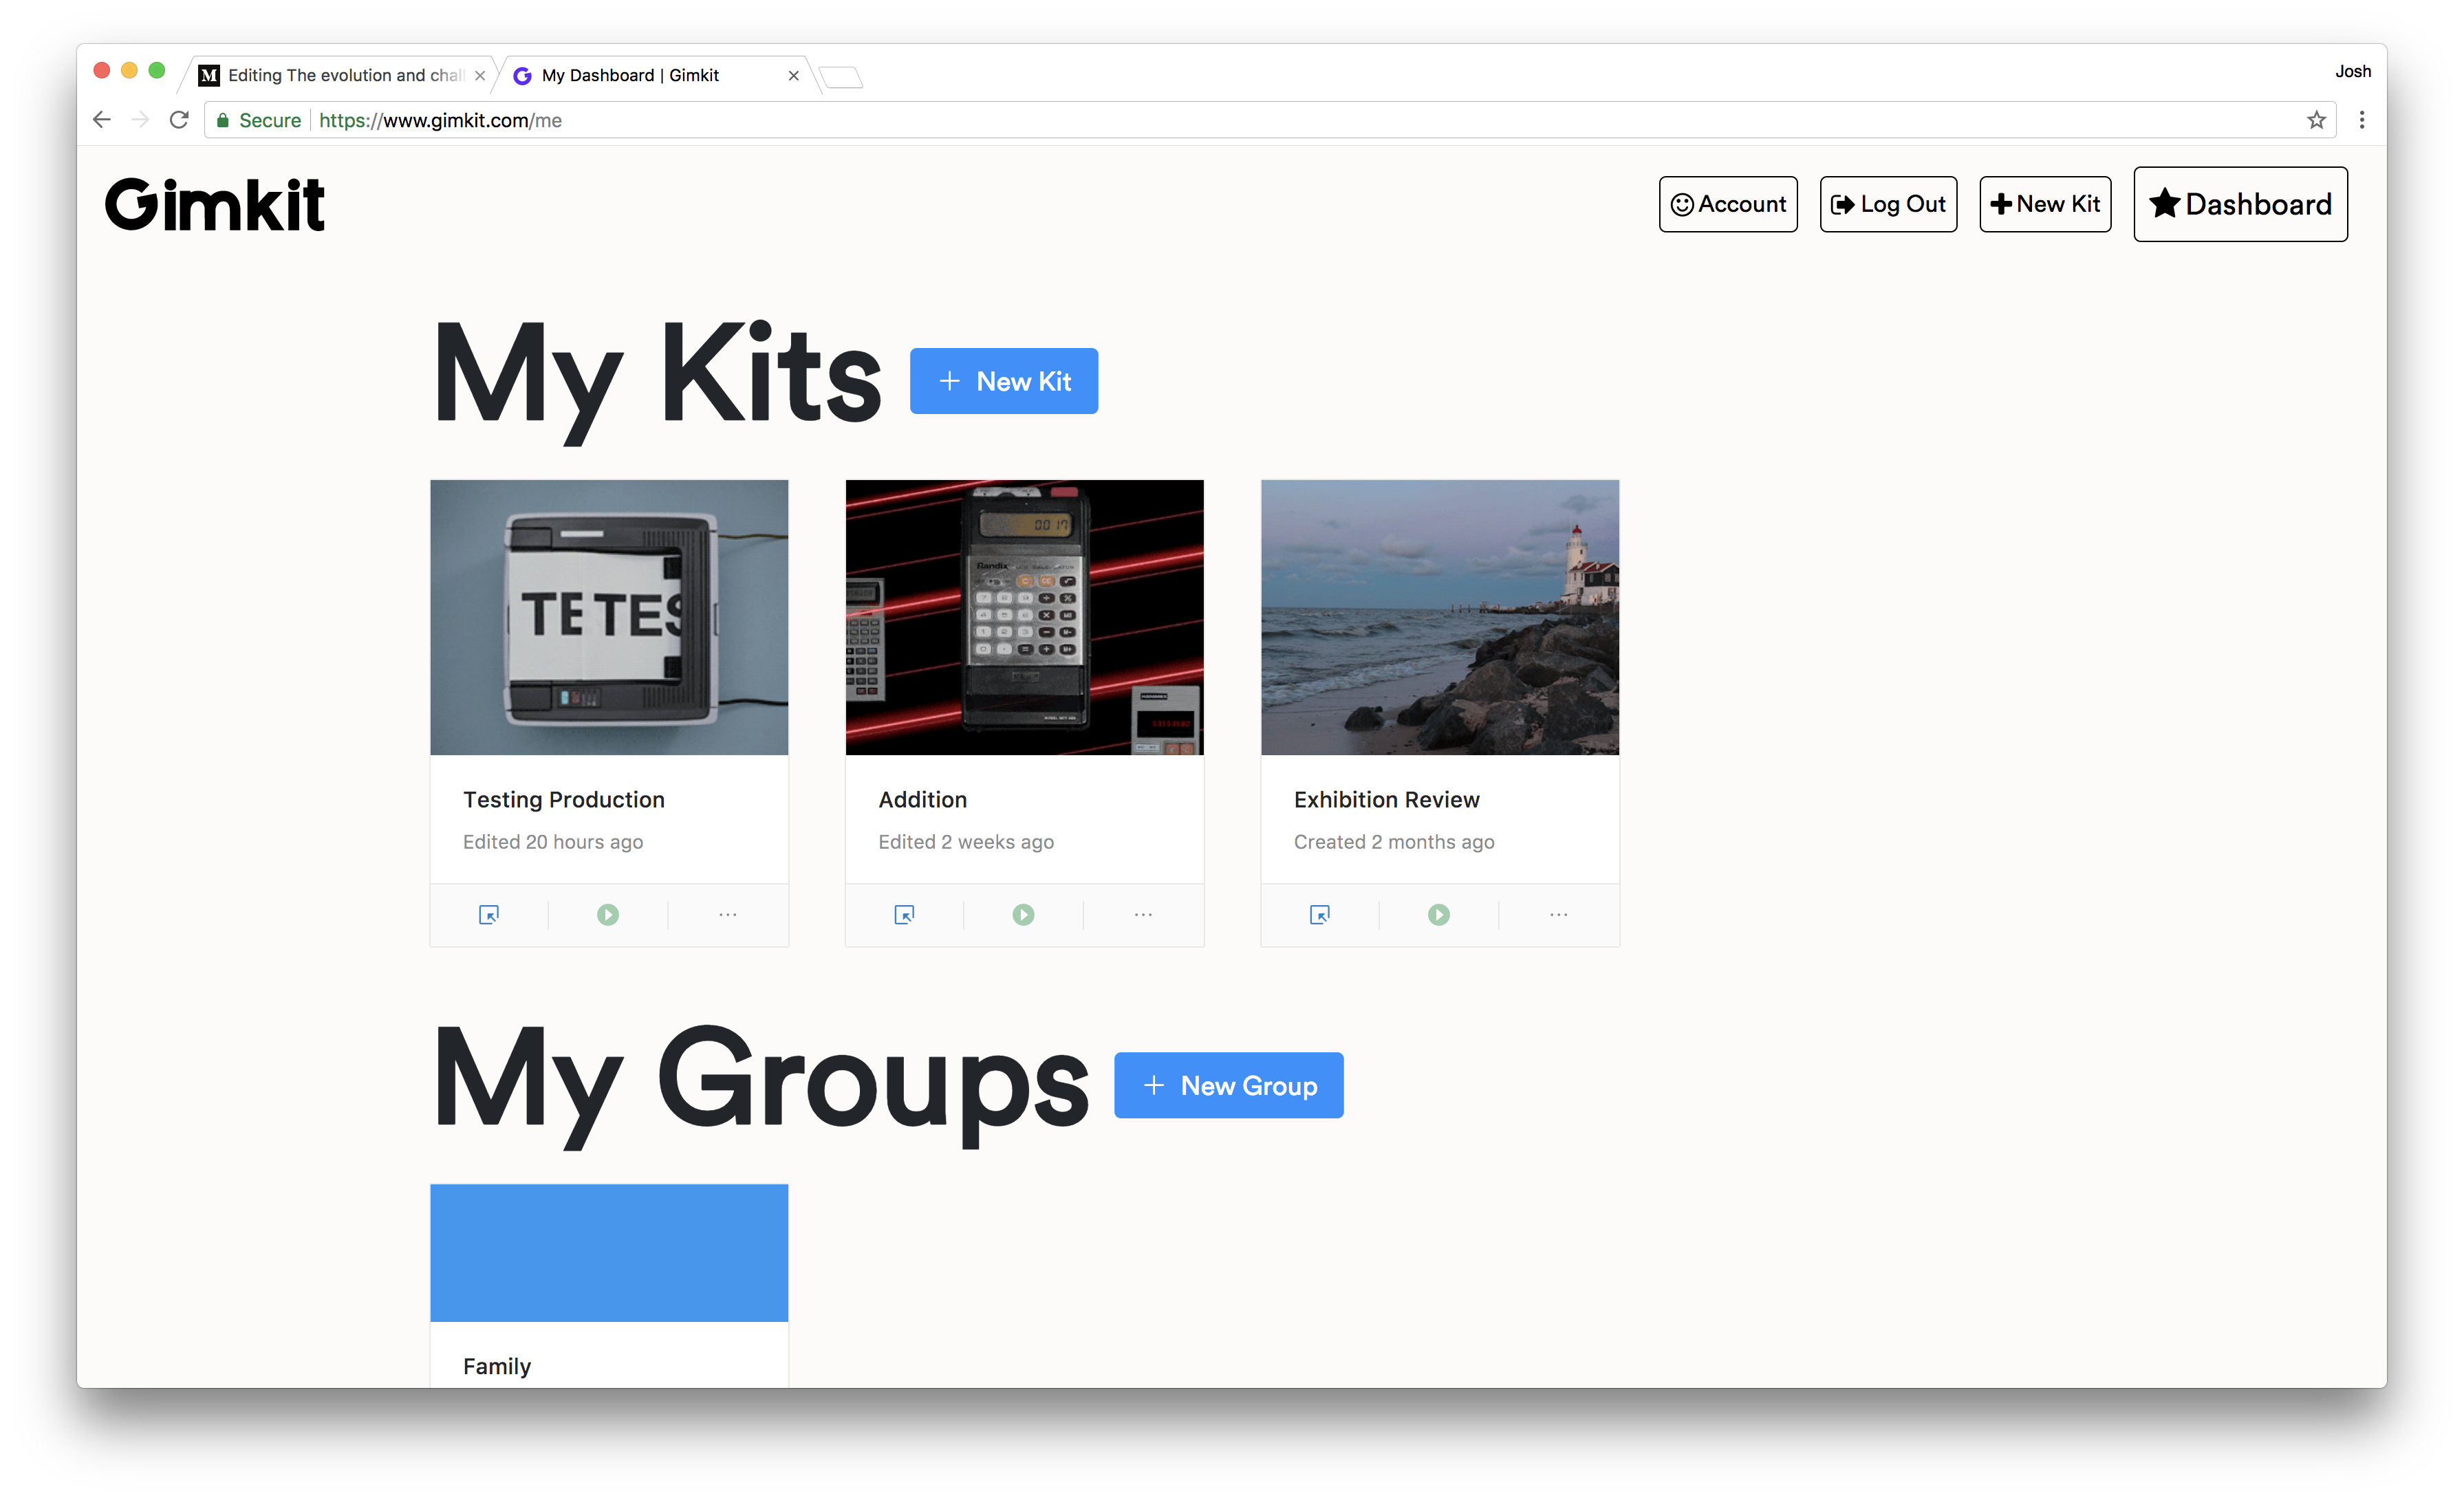The width and height of the screenshot is (2464, 1498).
Task: Open more options on Addition kit
Action: (1143, 914)
